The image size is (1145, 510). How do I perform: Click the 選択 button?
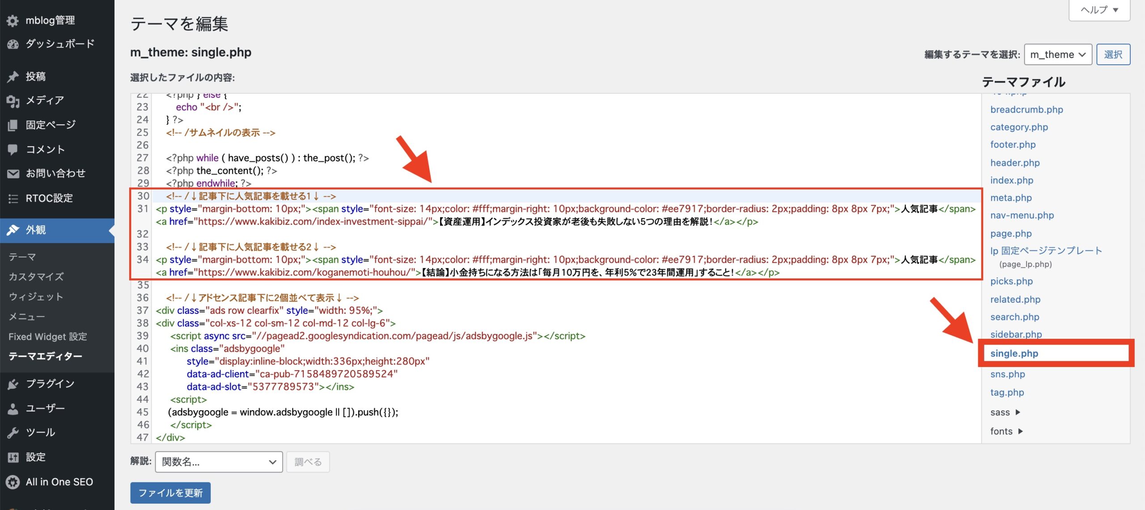click(1113, 55)
